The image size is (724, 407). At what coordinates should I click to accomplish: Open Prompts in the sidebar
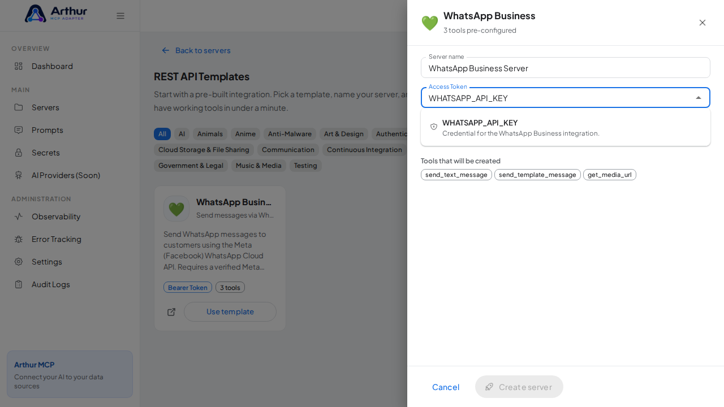[x=70, y=130]
